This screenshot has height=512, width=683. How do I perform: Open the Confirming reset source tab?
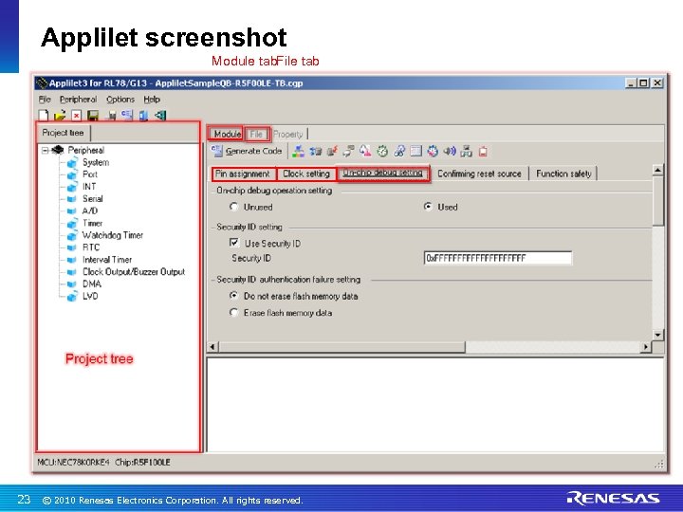tap(479, 174)
